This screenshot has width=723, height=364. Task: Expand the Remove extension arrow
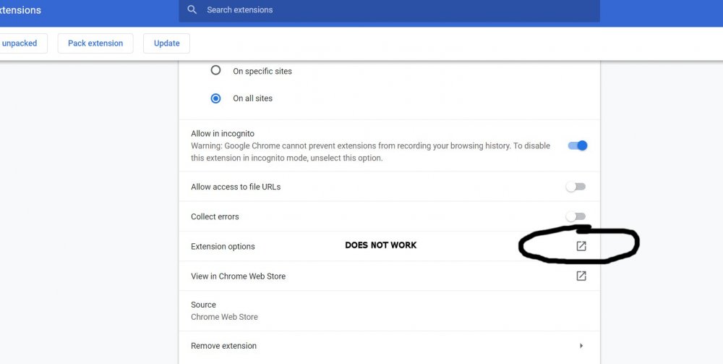pyautogui.click(x=581, y=345)
